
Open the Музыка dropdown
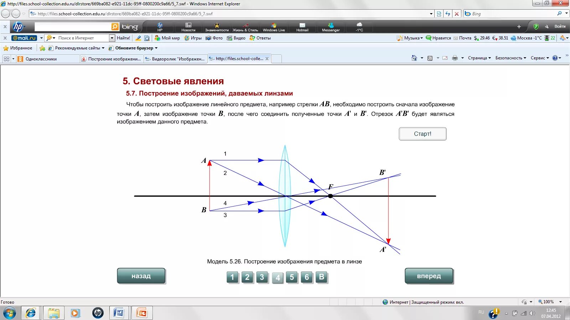click(410, 38)
